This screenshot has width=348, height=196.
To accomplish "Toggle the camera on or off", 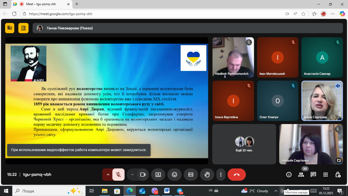I will 143,175.
